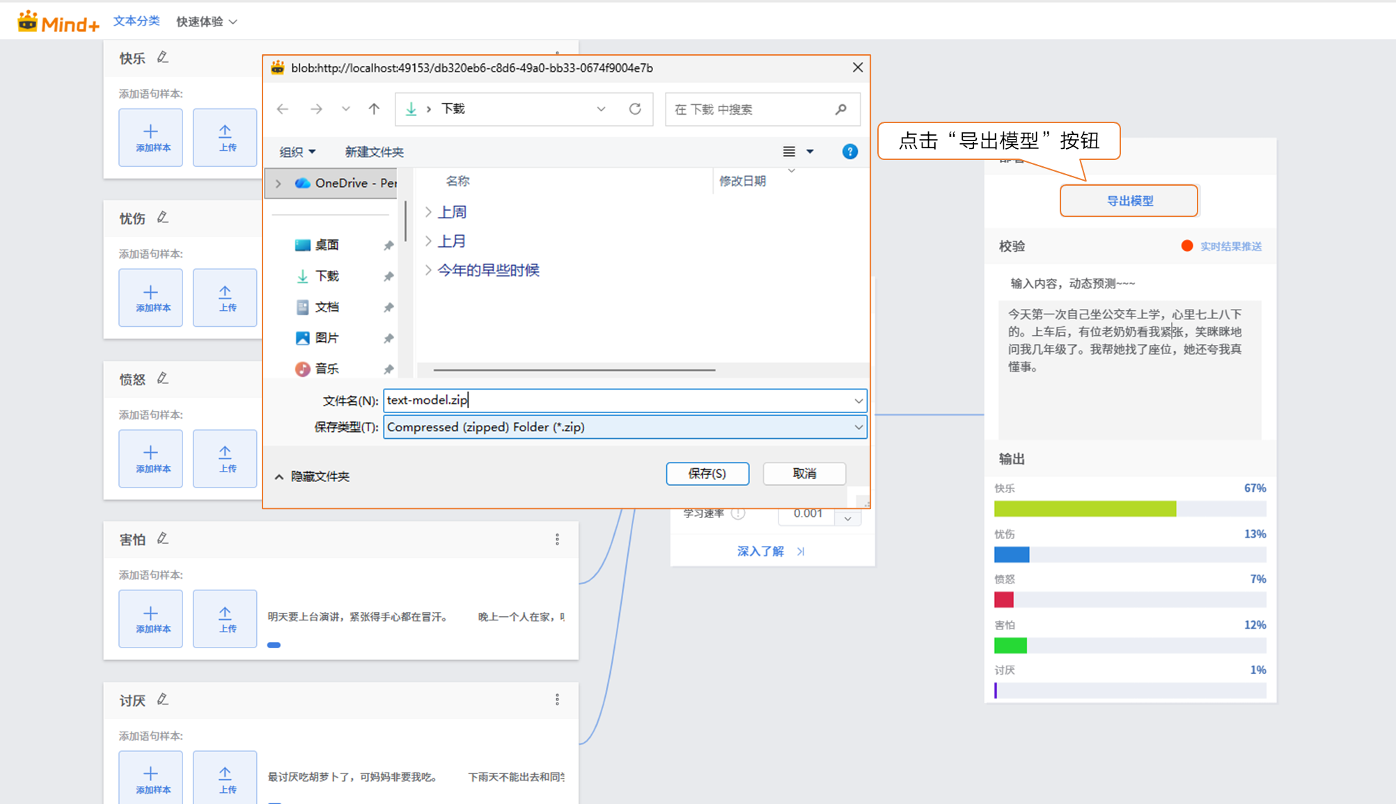Click the up-directory arrow in dialog
This screenshot has width=1396, height=804.
click(x=374, y=109)
